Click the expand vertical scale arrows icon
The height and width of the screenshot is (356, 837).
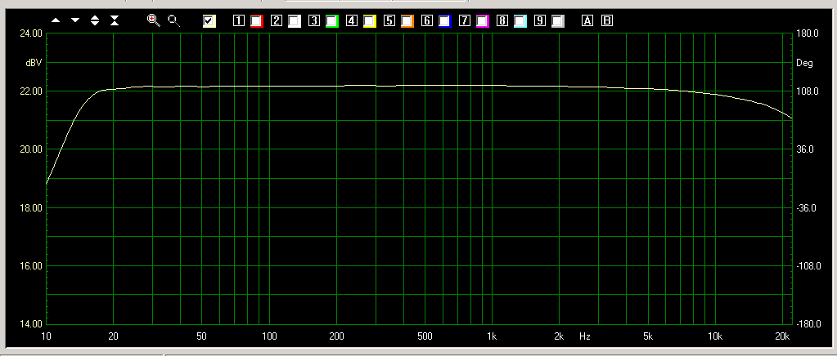pyautogui.click(x=95, y=20)
